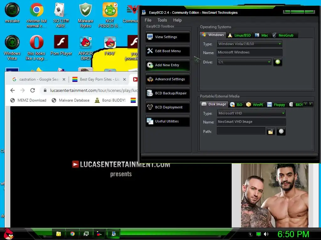This screenshot has width=321, height=240.
Task: Click the EasyBCD taskbar button
Action: pyautogui.click(x=113, y=234)
